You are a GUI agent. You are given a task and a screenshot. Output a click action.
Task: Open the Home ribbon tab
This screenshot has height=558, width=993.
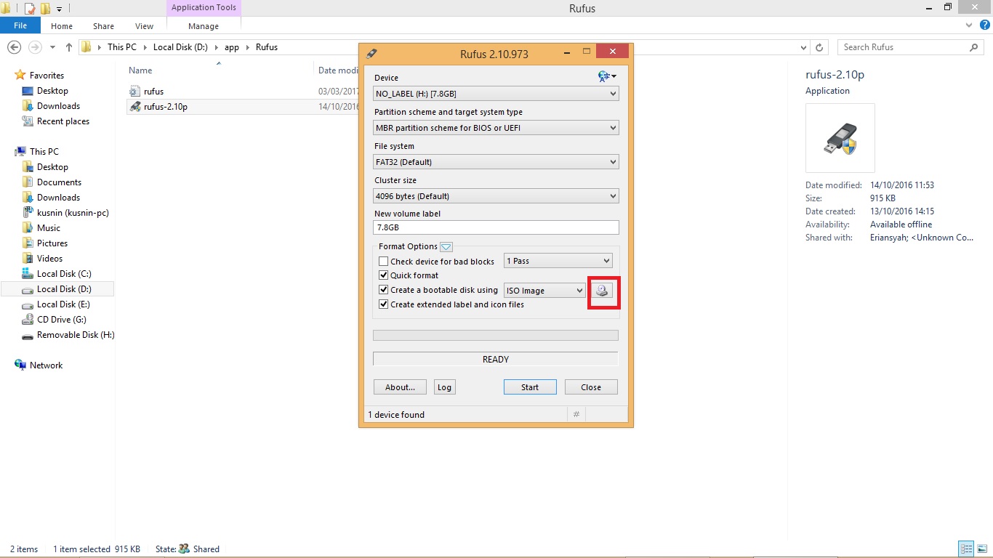[62, 26]
